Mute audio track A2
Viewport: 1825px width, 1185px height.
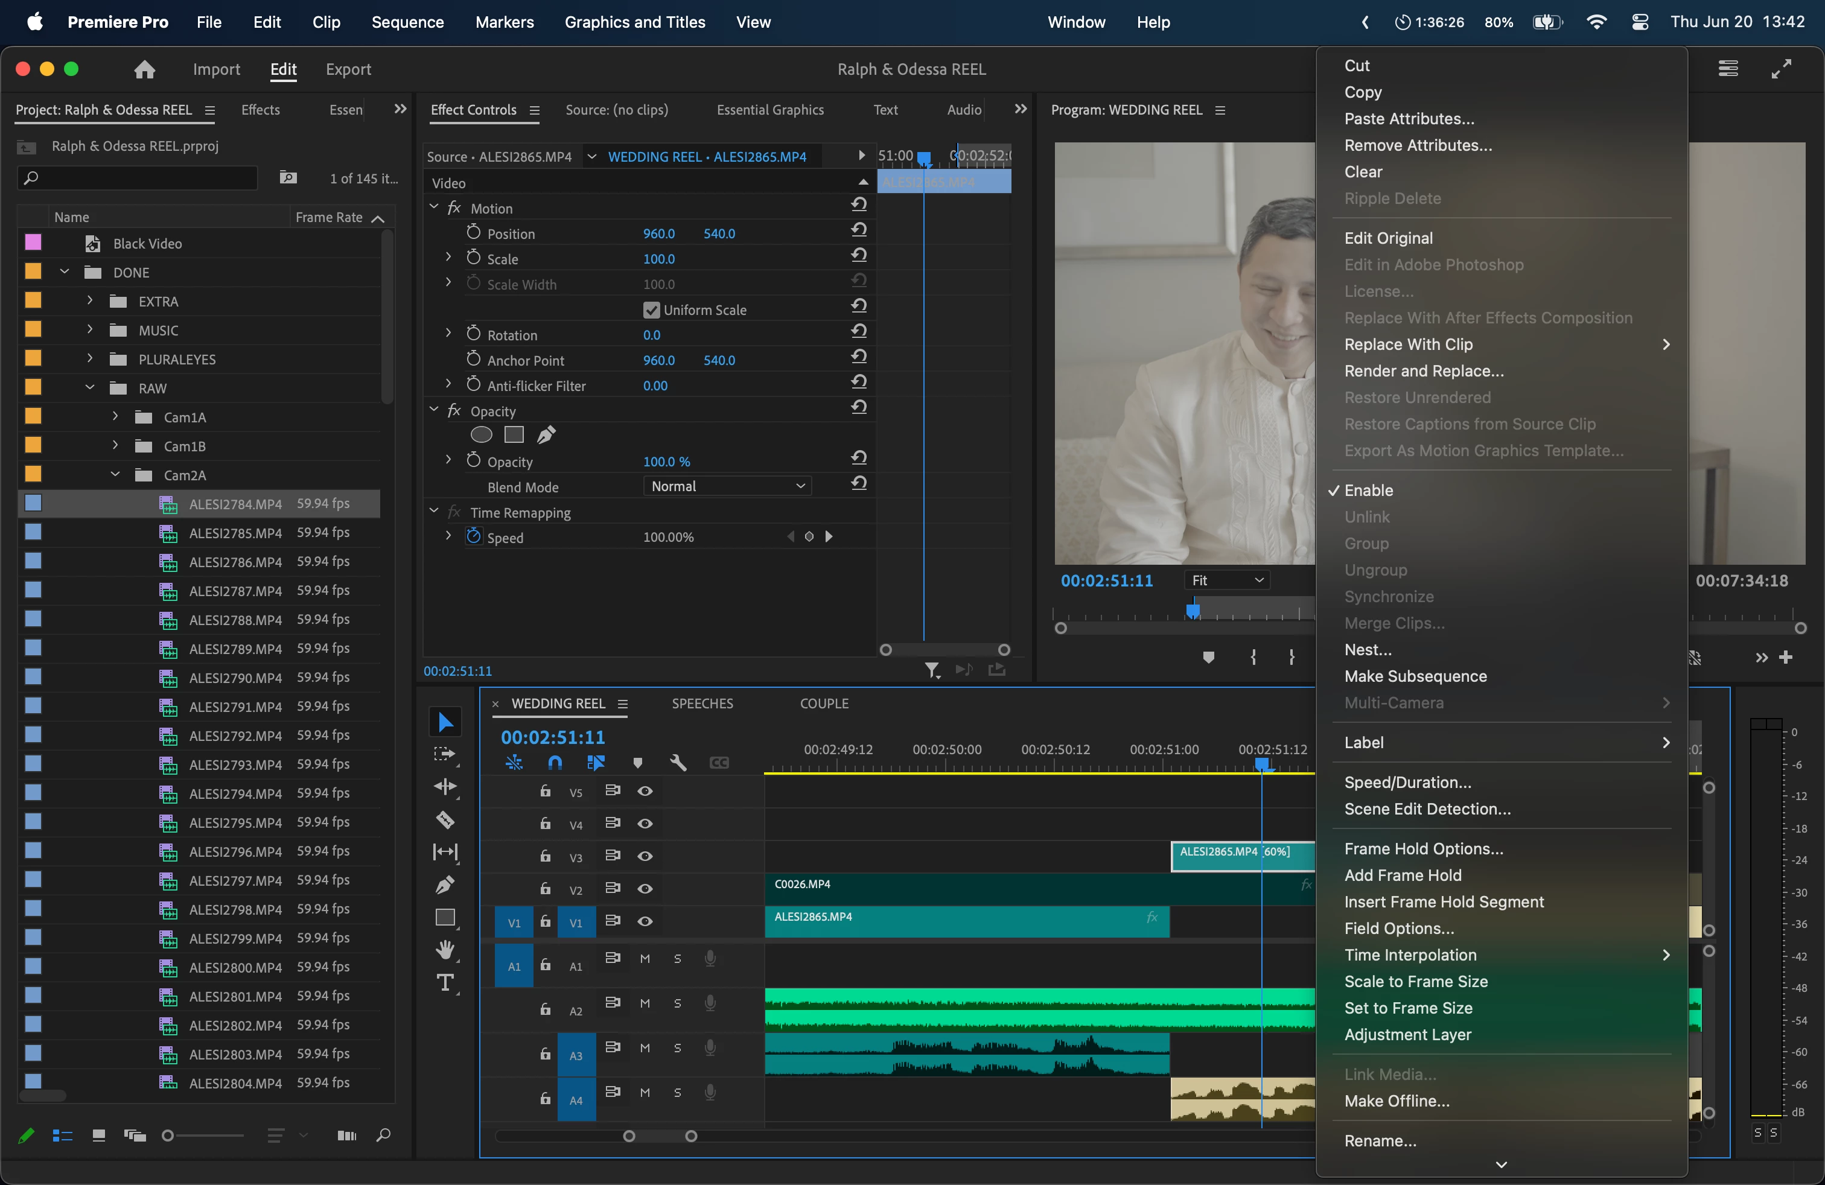point(645,1003)
